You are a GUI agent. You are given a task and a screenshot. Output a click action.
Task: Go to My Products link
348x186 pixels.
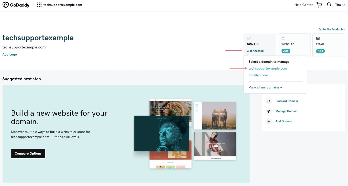pos(332,29)
